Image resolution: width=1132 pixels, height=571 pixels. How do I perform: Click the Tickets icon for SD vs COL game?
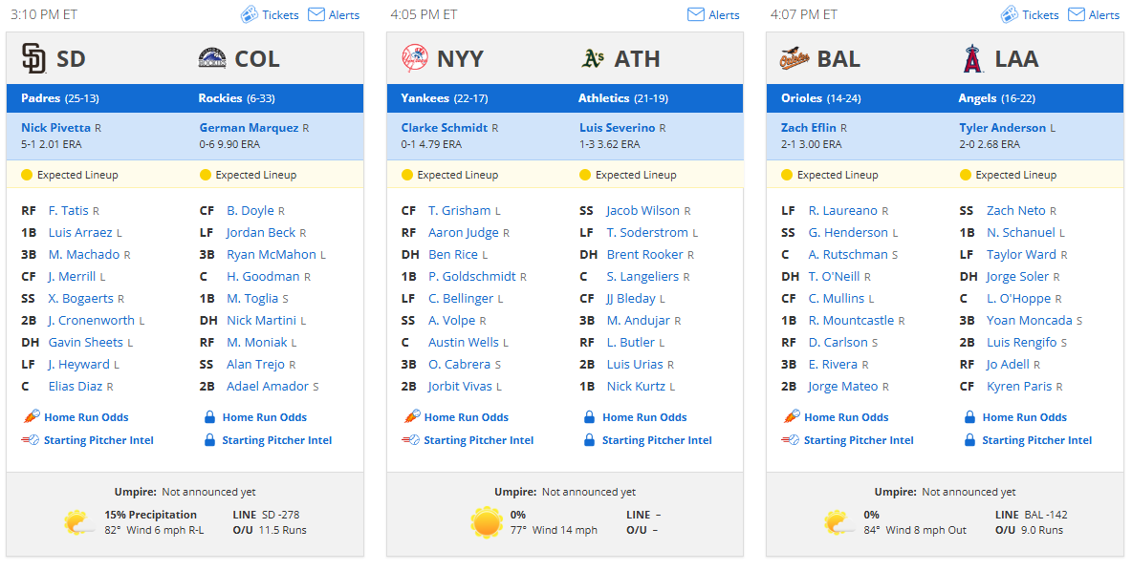(x=250, y=14)
